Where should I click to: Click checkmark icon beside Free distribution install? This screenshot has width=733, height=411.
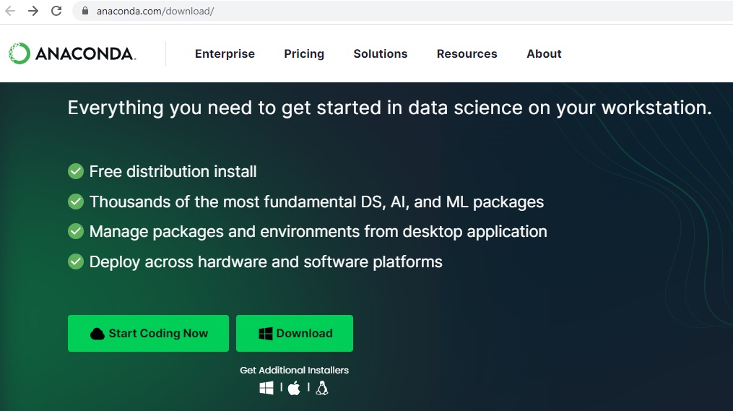click(76, 172)
